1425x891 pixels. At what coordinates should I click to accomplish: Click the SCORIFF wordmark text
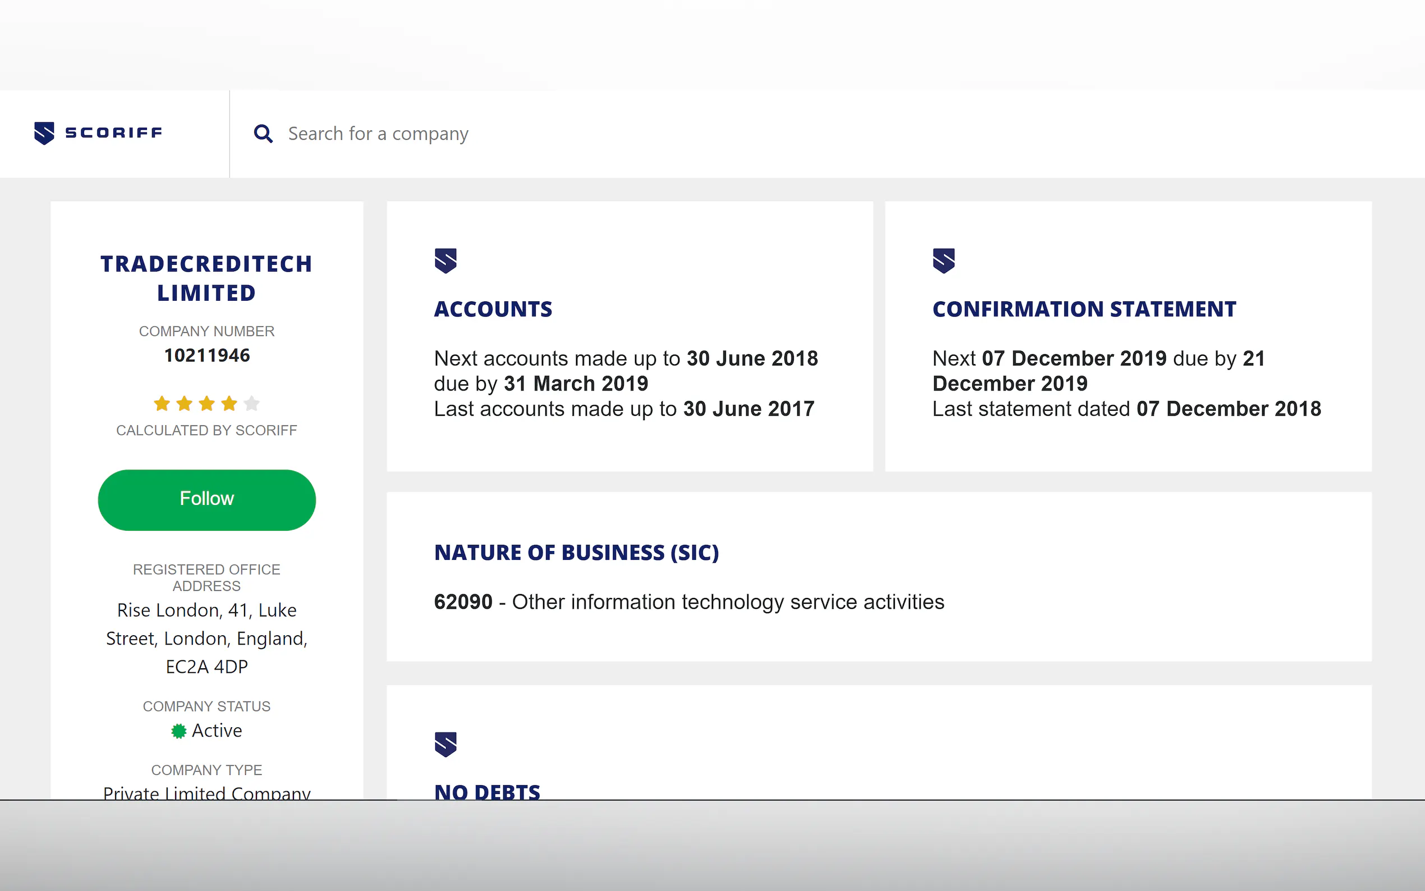tap(114, 133)
